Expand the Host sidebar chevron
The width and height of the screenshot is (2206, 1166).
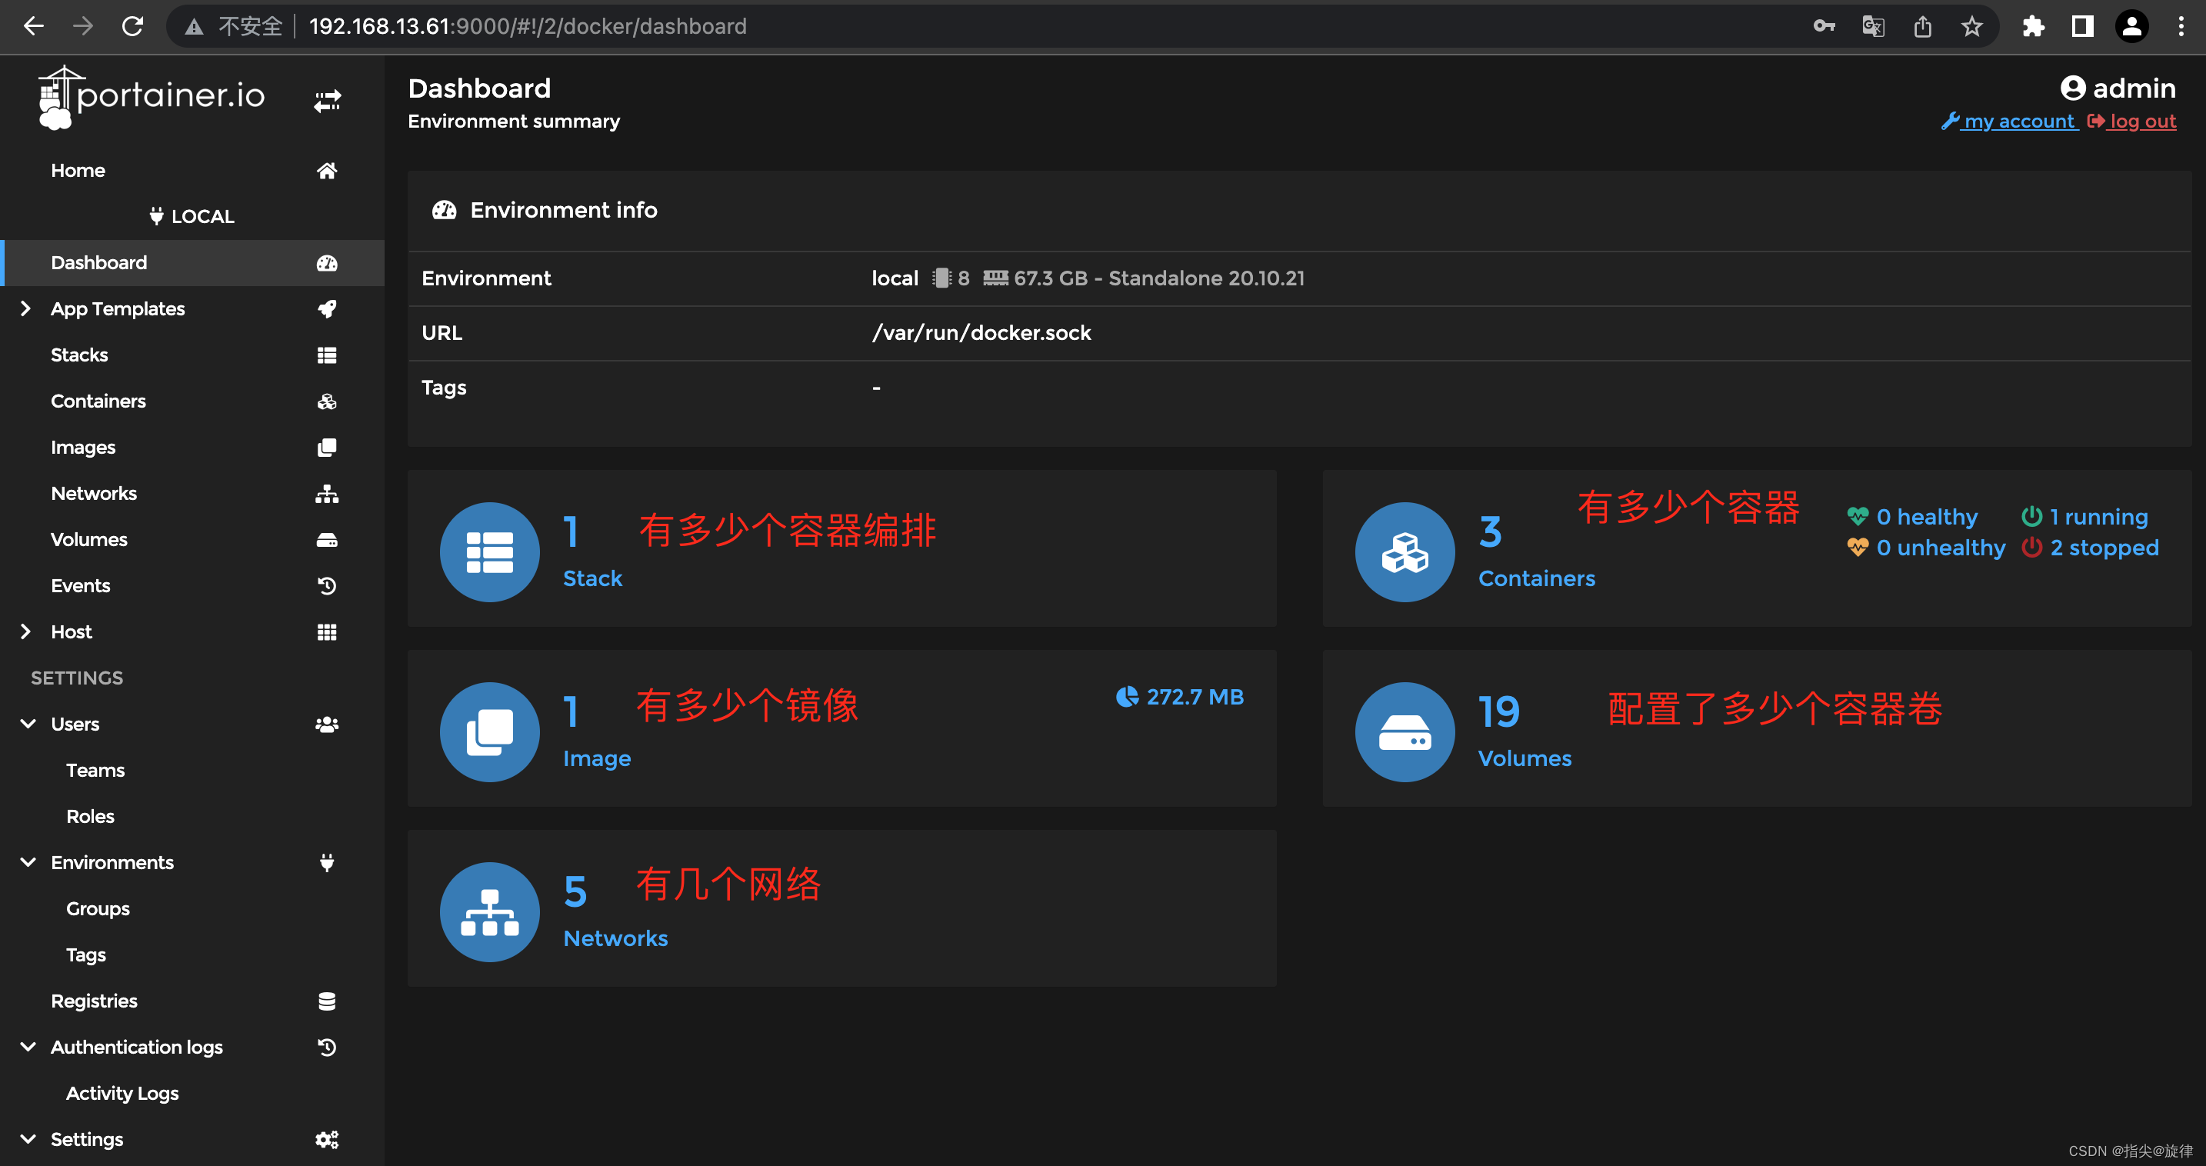coord(25,631)
